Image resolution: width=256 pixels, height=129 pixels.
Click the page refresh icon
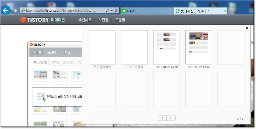pos(116,10)
